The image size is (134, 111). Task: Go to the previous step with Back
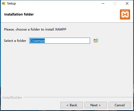[x=72, y=105]
